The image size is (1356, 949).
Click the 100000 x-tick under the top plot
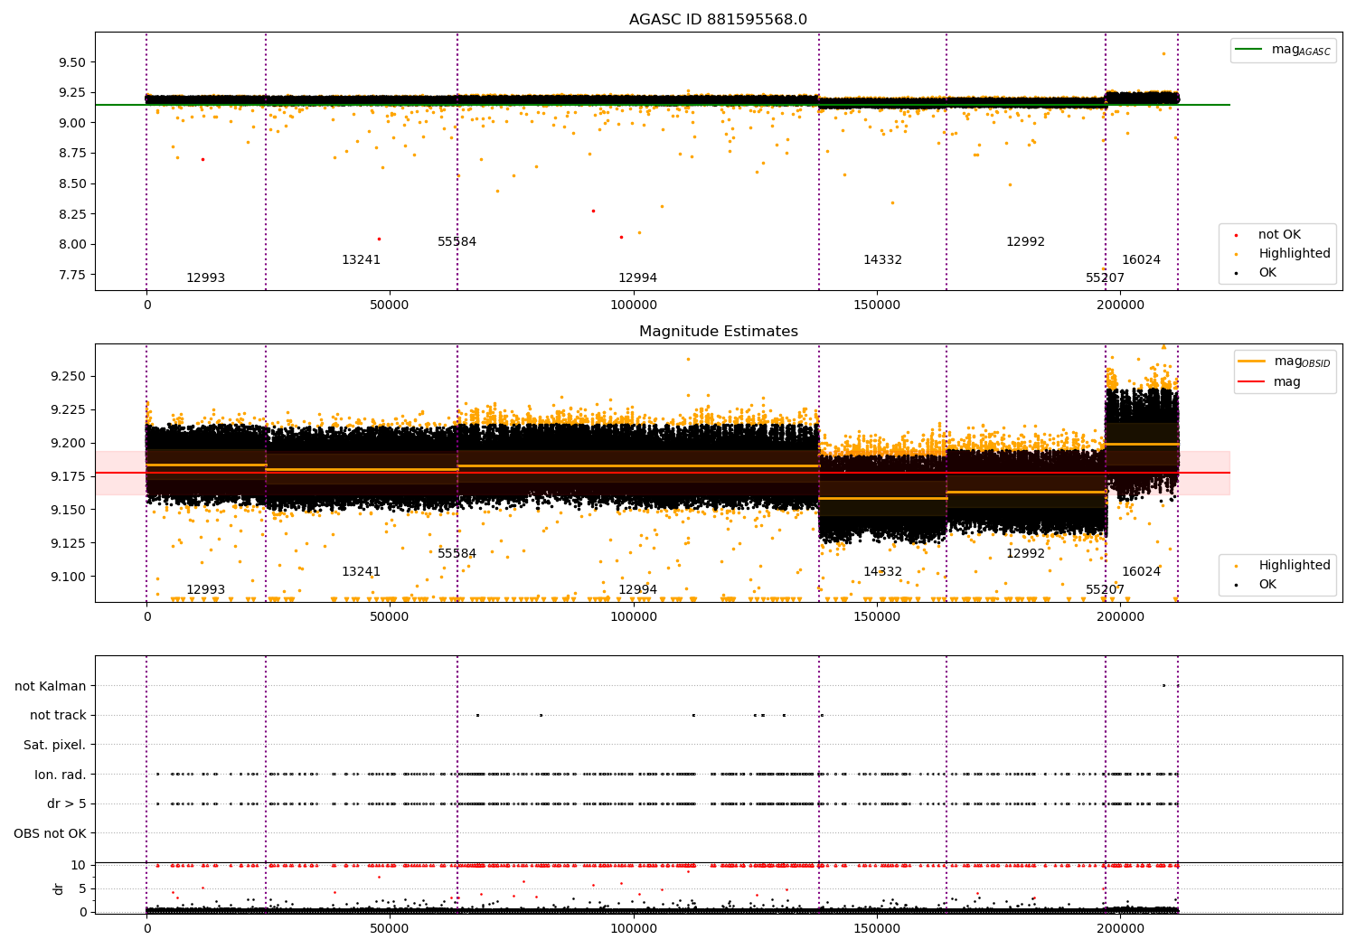click(633, 305)
